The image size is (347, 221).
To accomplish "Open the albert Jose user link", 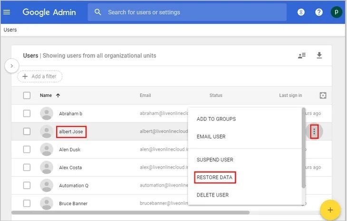I will click(x=71, y=132).
